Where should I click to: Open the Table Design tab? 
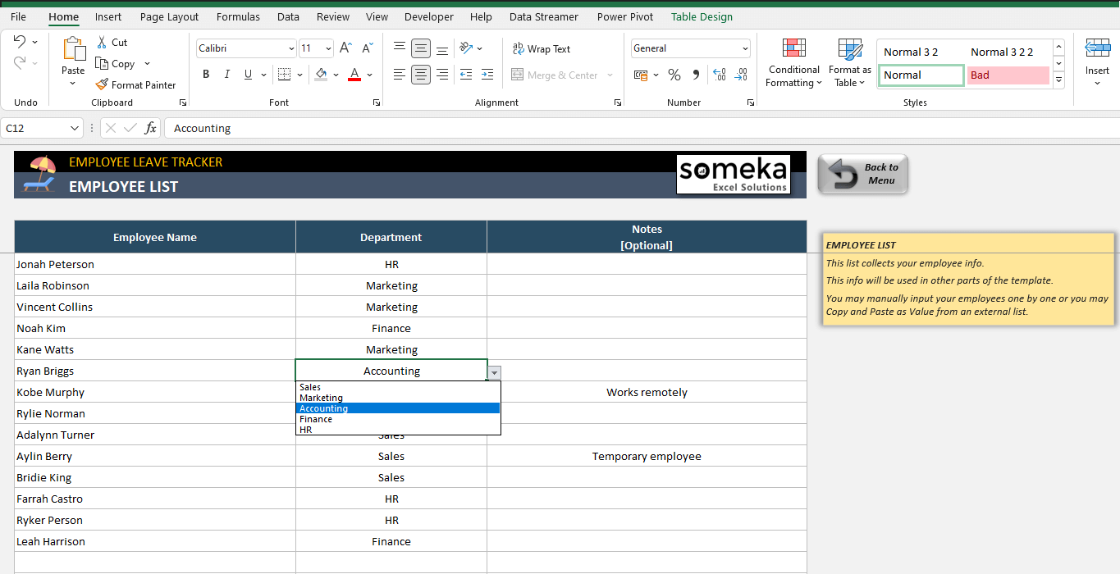point(702,16)
